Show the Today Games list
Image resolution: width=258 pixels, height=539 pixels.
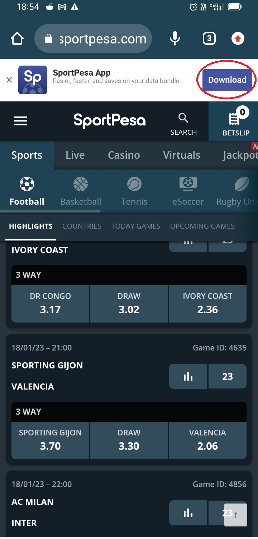click(x=135, y=226)
